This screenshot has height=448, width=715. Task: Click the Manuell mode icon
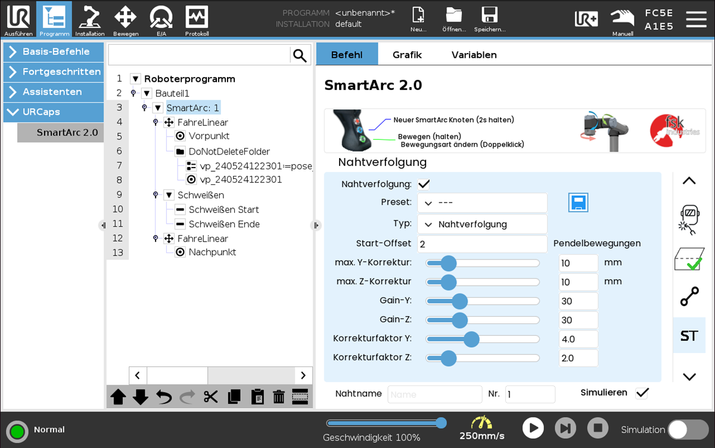coord(623,22)
